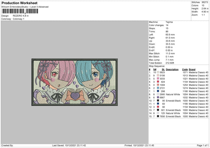Select the Left value 60.9 mm
The width and height of the screenshot is (210, 148).
point(170,35)
